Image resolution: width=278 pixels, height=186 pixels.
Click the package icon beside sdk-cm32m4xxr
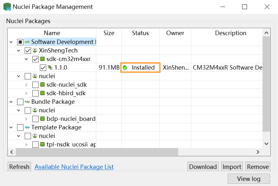tap(42, 59)
